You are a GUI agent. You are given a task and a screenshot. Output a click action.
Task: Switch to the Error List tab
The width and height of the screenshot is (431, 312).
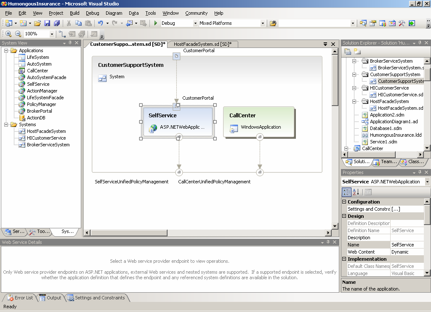(20, 298)
